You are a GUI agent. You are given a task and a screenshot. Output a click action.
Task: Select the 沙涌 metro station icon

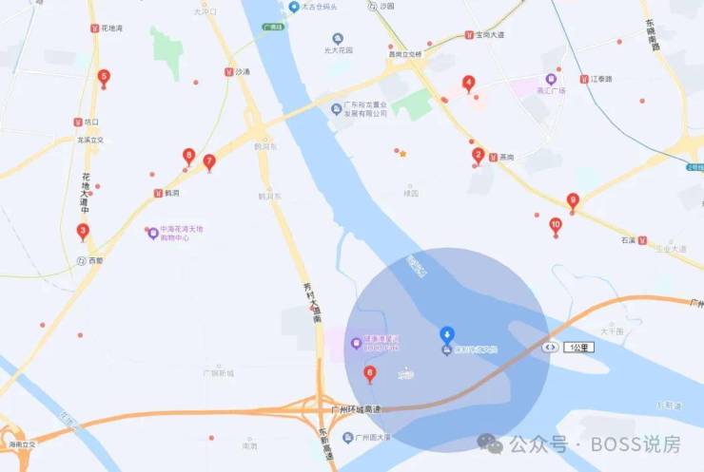point(229,72)
